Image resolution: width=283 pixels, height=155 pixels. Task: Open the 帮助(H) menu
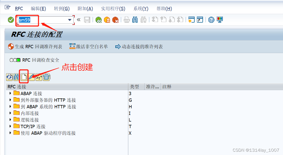[164, 9]
